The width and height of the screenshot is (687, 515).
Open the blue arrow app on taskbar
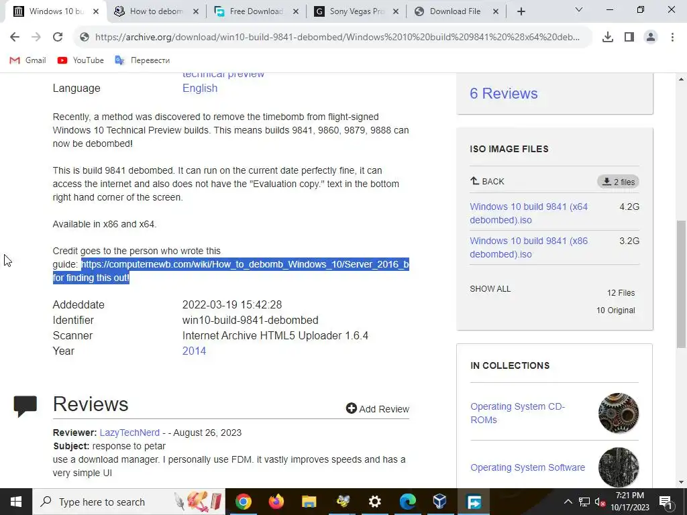(474, 502)
